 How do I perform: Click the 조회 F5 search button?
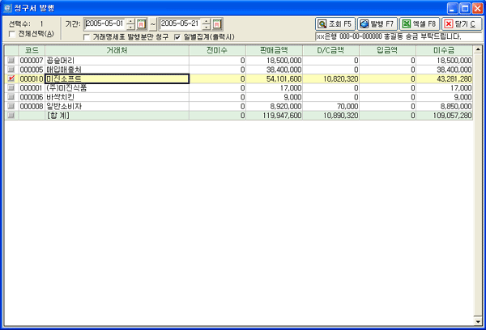click(335, 23)
